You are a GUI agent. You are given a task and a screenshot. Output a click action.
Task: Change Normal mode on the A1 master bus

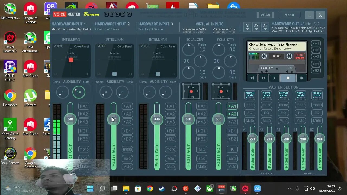[x=250, y=95]
